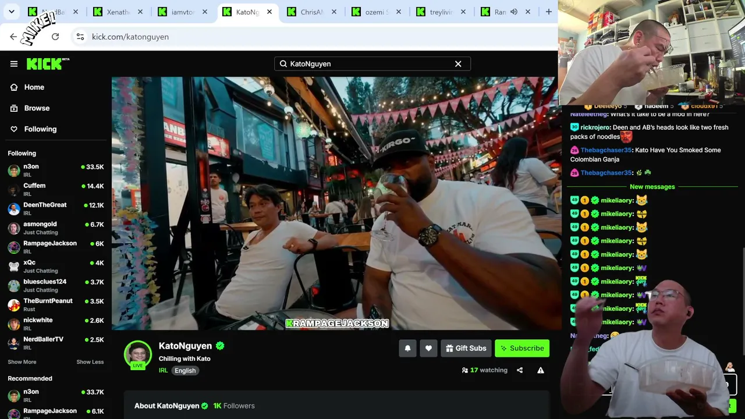Open n3on channel in Following list
This screenshot has width=745, height=419.
(56, 171)
